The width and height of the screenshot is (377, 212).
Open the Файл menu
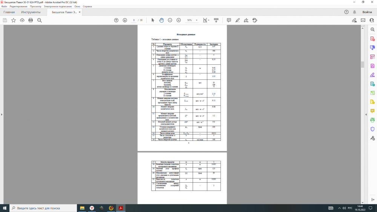click(x=4, y=6)
